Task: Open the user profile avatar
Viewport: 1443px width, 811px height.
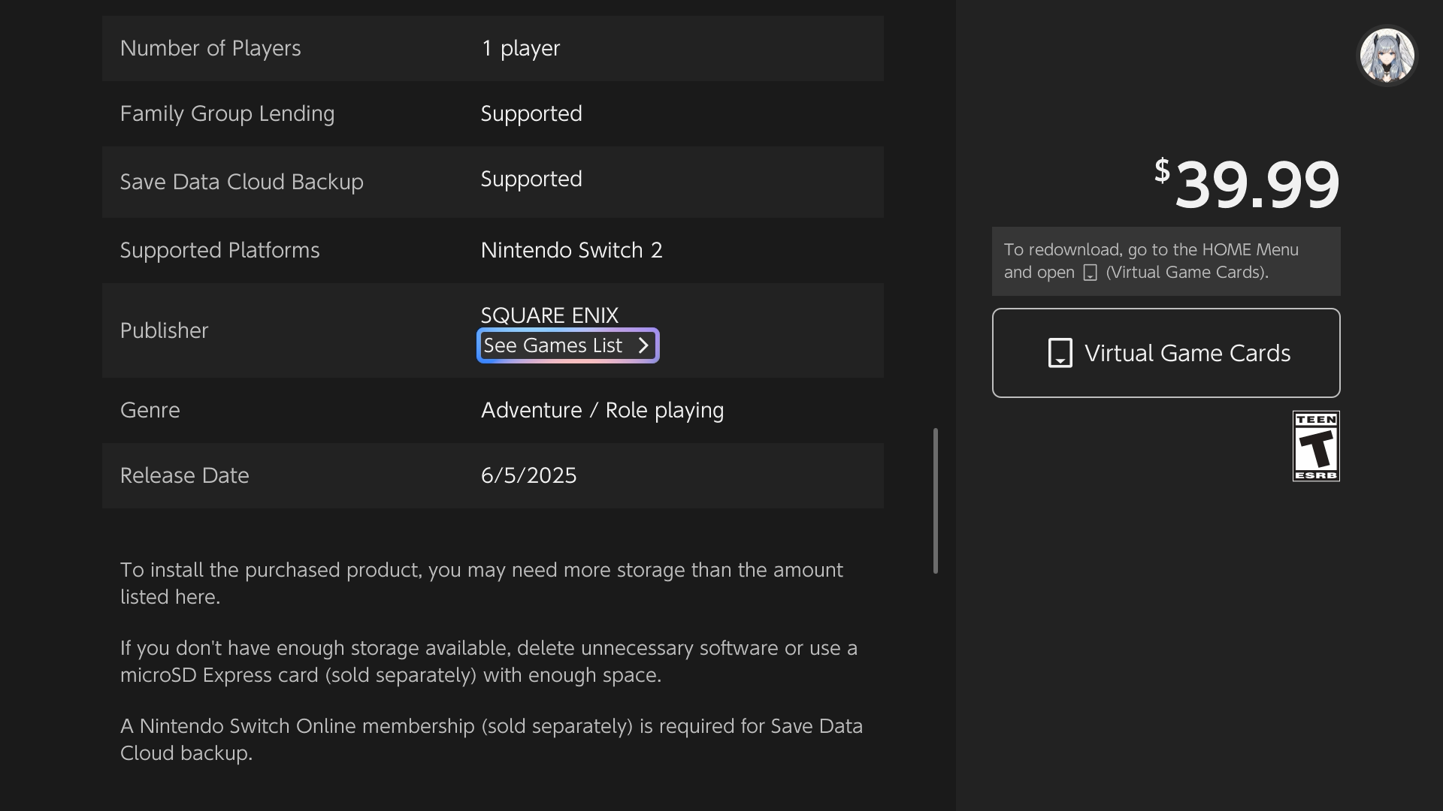Action: (1387, 56)
